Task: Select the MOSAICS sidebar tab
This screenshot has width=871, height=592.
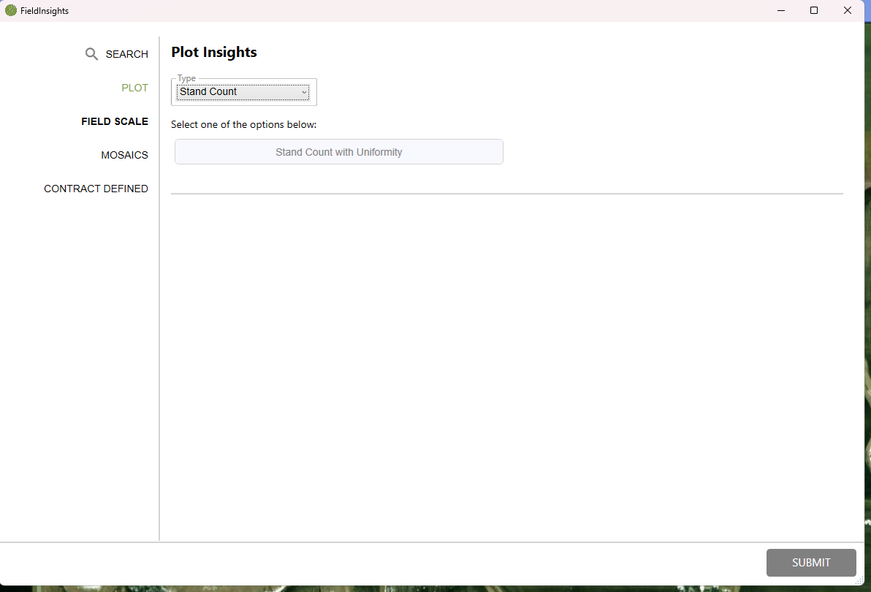Action: 124,155
